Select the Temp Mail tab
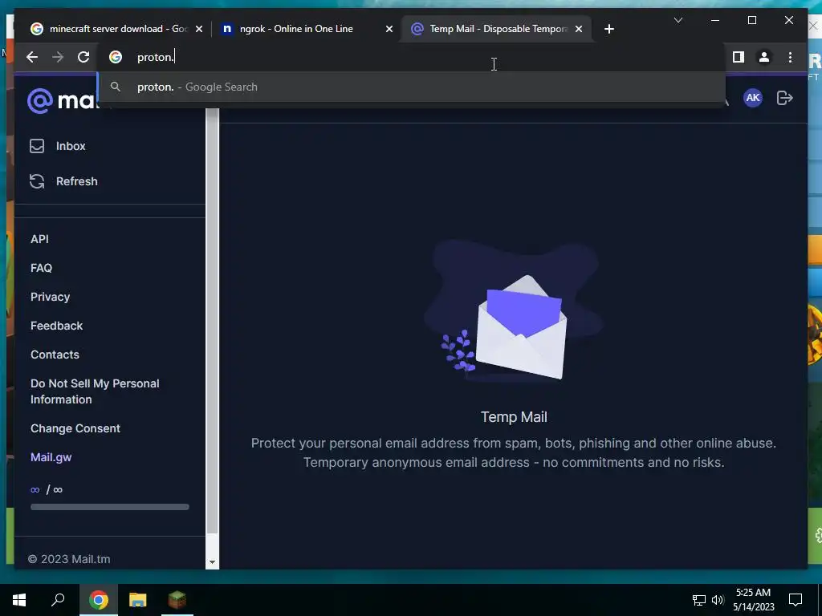 [498, 29]
